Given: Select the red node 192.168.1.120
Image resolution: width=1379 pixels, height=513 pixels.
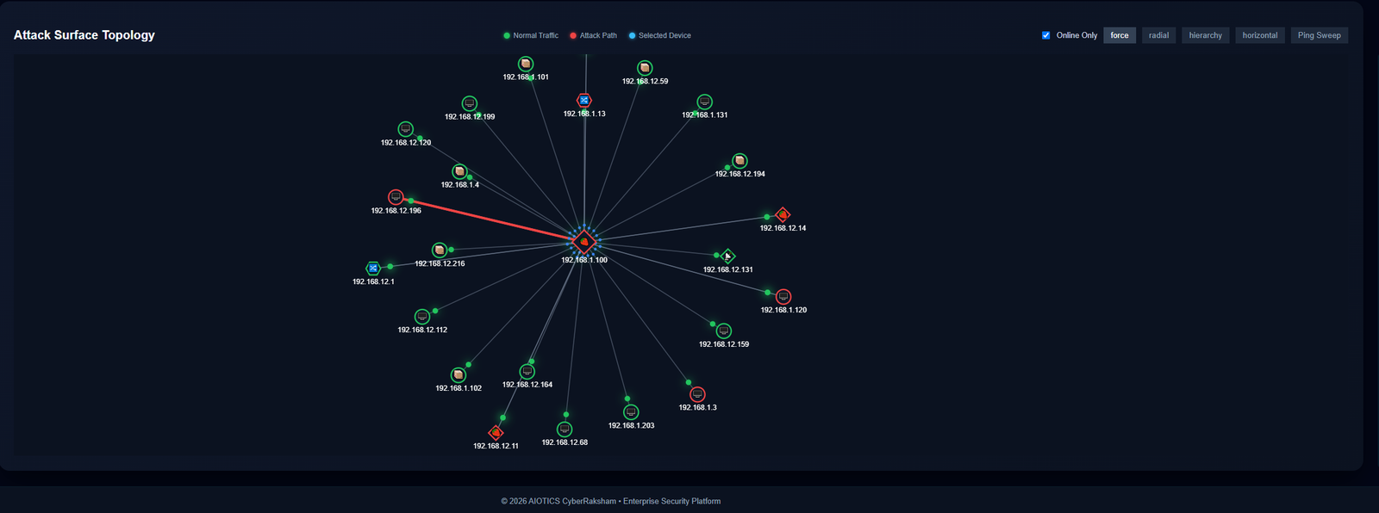Looking at the screenshot, I should point(783,296).
